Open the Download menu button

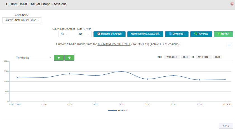click(177, 34)
